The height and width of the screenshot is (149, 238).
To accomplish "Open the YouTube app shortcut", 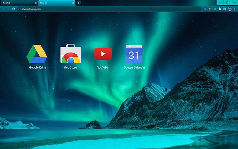I will point(103,54).
